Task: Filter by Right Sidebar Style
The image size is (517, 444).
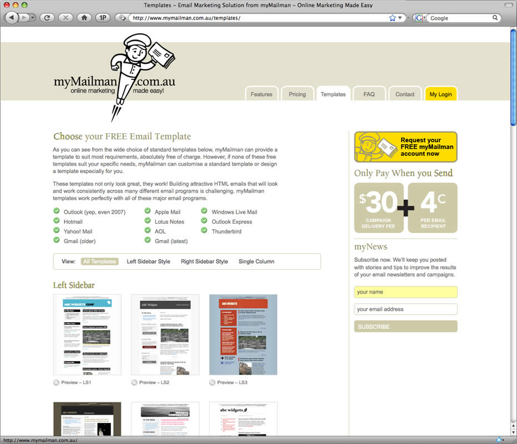Action: pyautogui.click(x=205, y=261)
